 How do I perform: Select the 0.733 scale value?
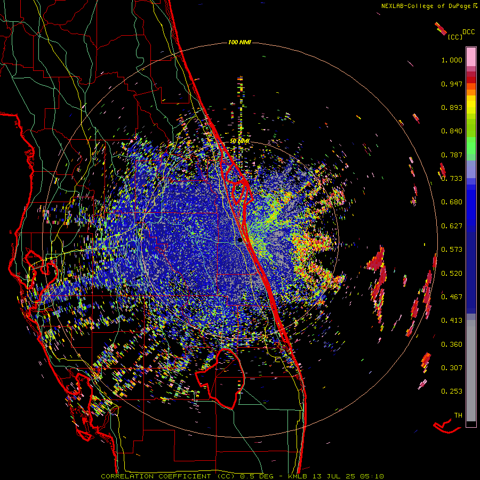point(452,179)
